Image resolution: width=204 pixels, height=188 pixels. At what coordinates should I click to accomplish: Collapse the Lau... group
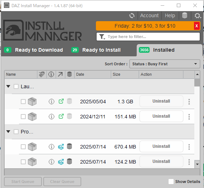[x=8, y=86]
